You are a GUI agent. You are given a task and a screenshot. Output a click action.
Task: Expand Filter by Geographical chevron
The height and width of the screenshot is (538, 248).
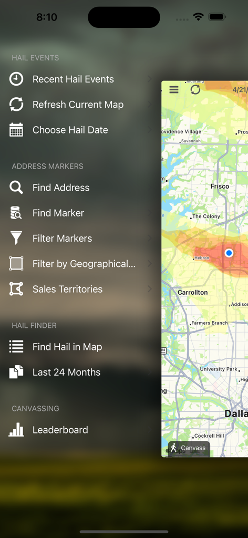pyautogui.click(x=150, y=264)
